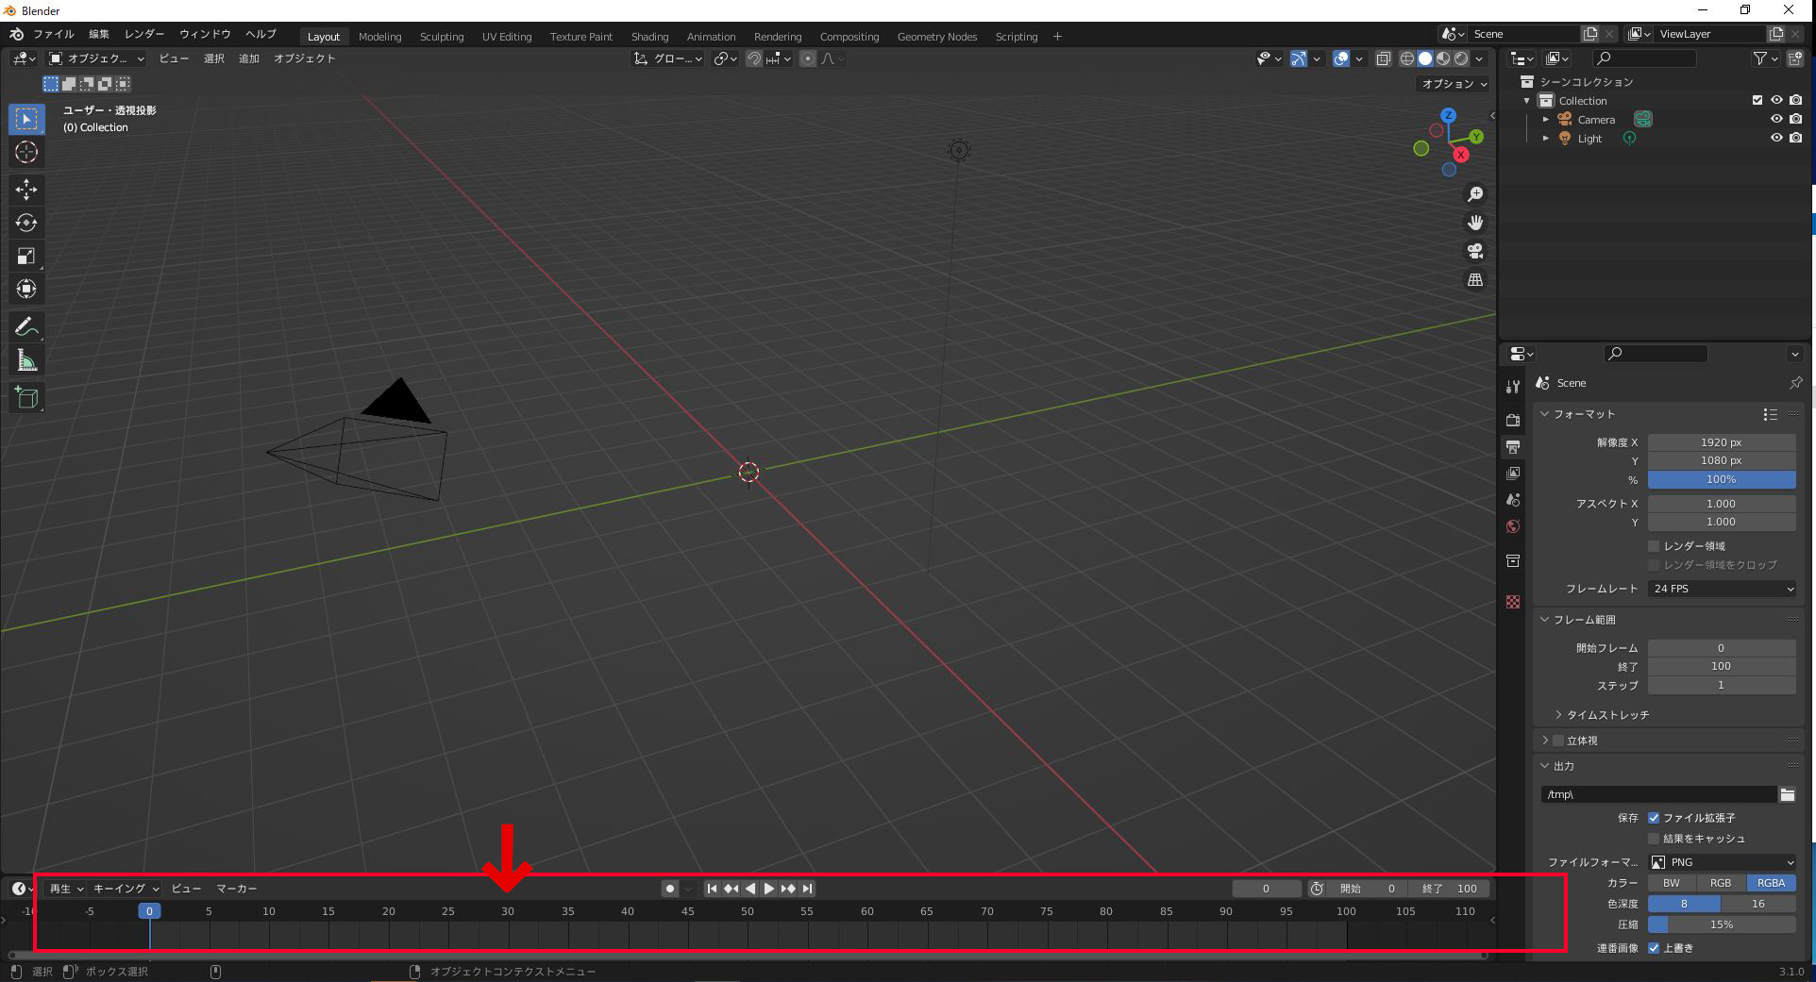Enable the レンダー領域 checkbox
This screenshot has width=1816, height=982.
(x=1654, y=546)
